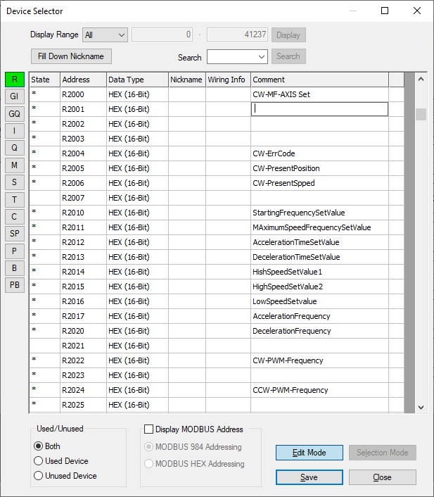Click the Nickname column header
Screen dimensions: 434x497
187,80
